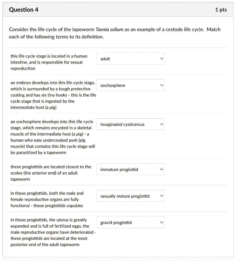Click the chevron on sexually mature proglottid dropdown
The height and width of the screenshot is (261, 240).
161,196
